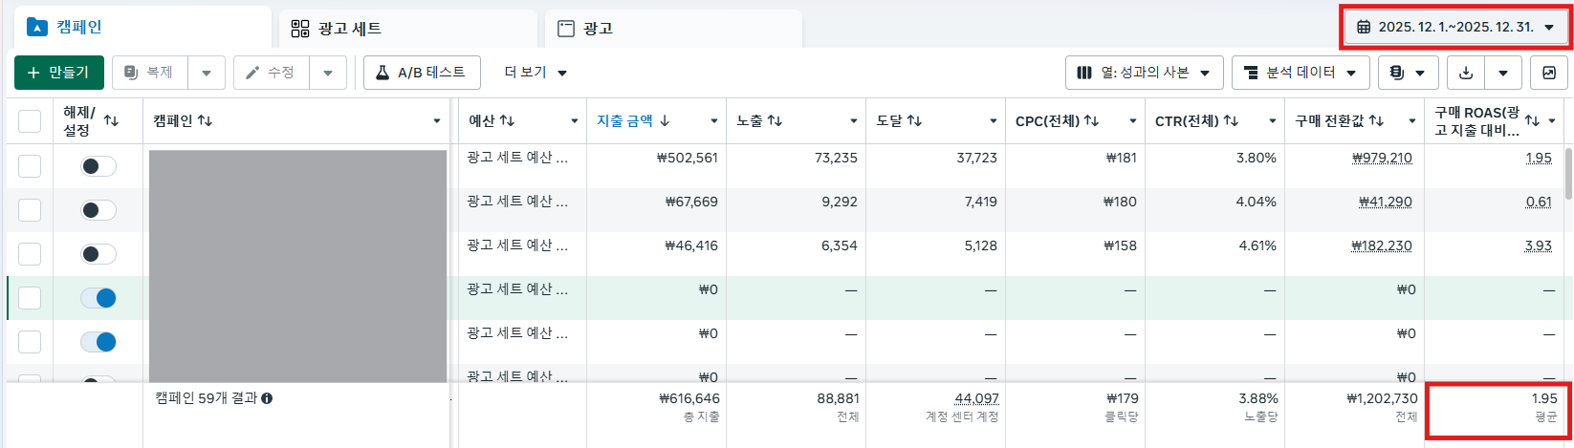Open the 분석 데이터 breakdown dropdown
The height and width of the screenshot is (448, 1574).
coord(1300,73)
